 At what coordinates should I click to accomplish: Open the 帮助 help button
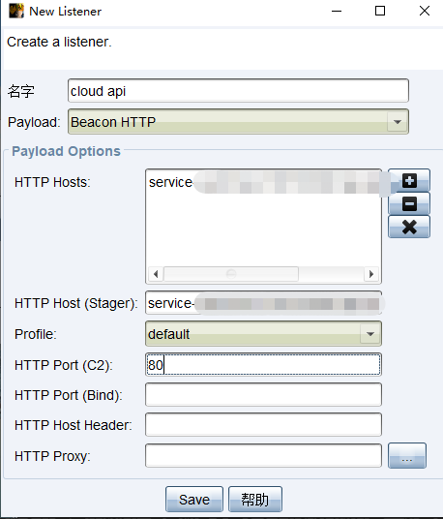(255, 499)
